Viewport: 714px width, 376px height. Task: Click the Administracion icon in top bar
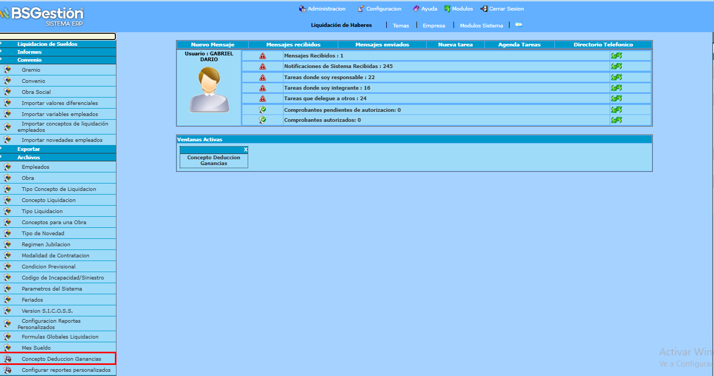pyautogui.click(x=302, y=8)
